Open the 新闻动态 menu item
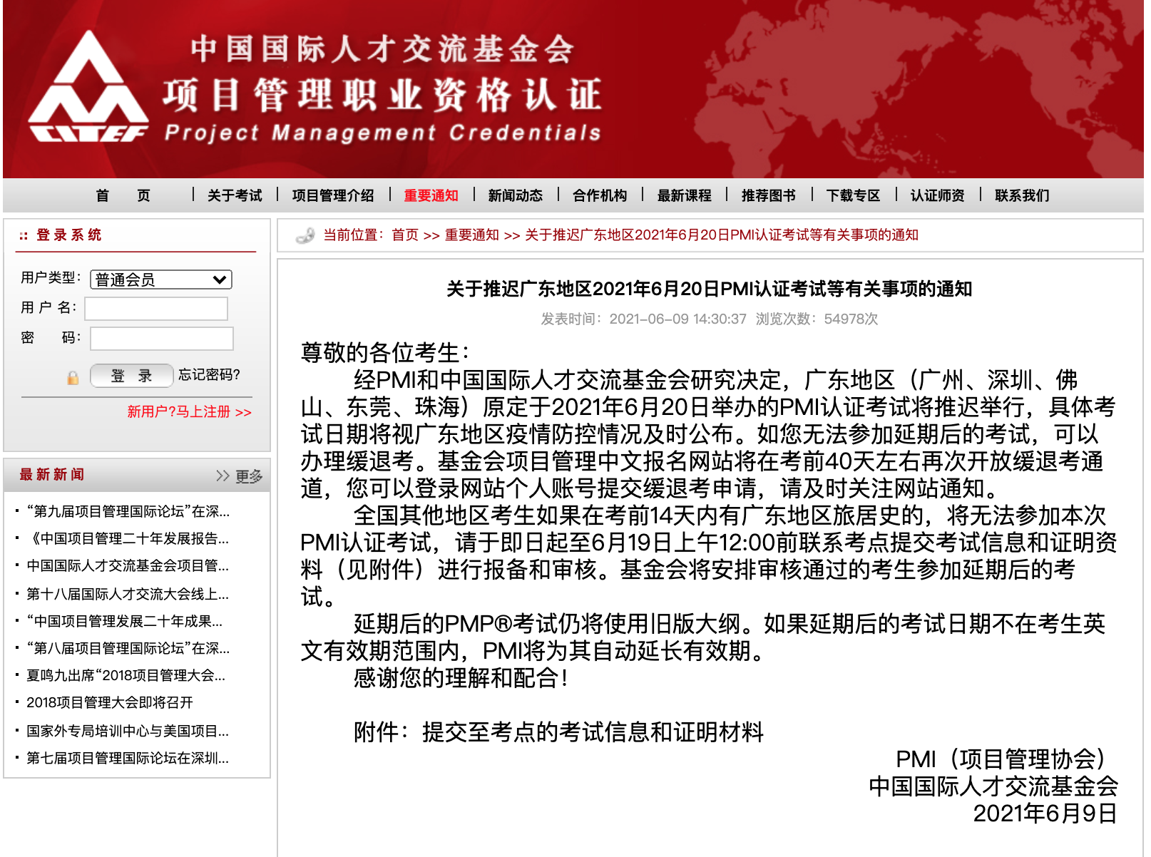 point(515,195)
